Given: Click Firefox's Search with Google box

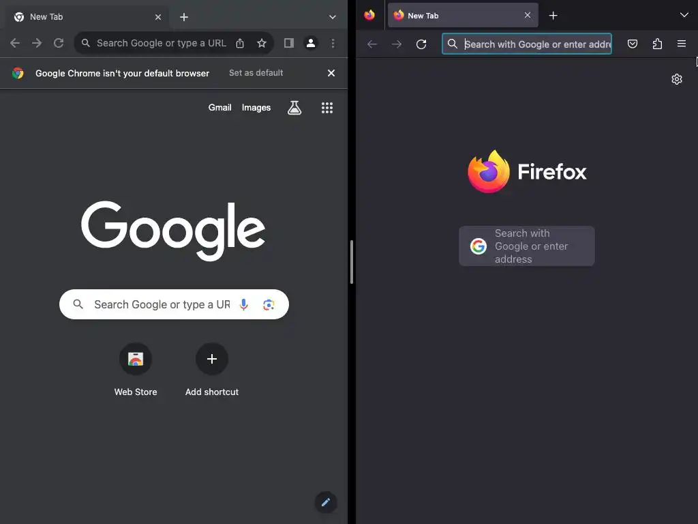Looking at the screenshot, I should [x=527, y=246].
